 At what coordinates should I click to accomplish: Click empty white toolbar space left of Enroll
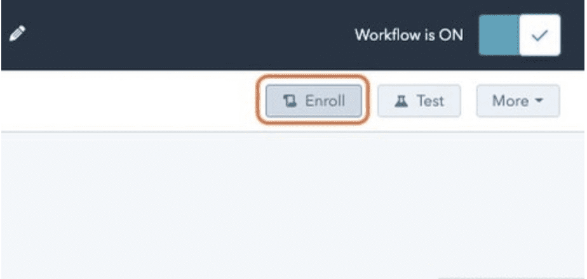tap(127, 101)
